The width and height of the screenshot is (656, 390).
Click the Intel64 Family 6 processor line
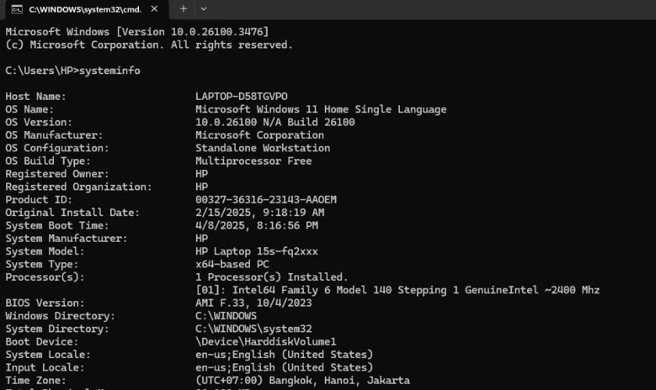click(x=398, y=290)
